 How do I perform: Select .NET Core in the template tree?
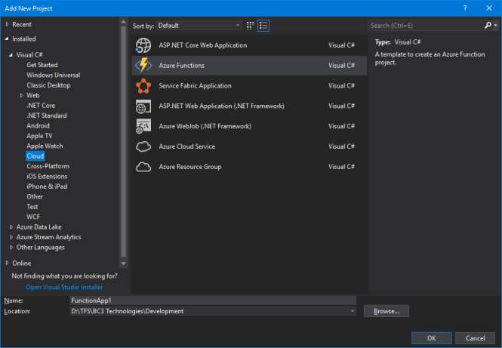tap(41, 106)
